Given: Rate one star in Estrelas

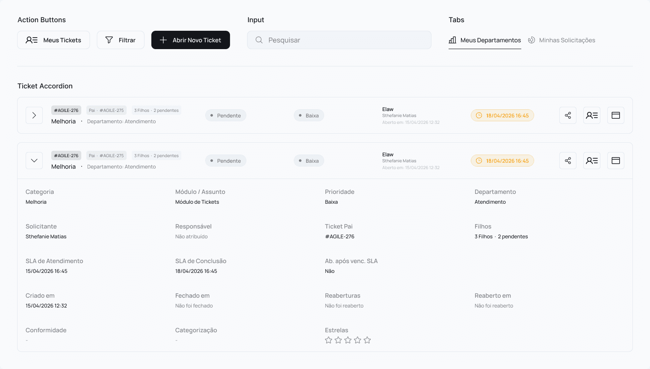Looking at the screenshot, I should point(328,340).
